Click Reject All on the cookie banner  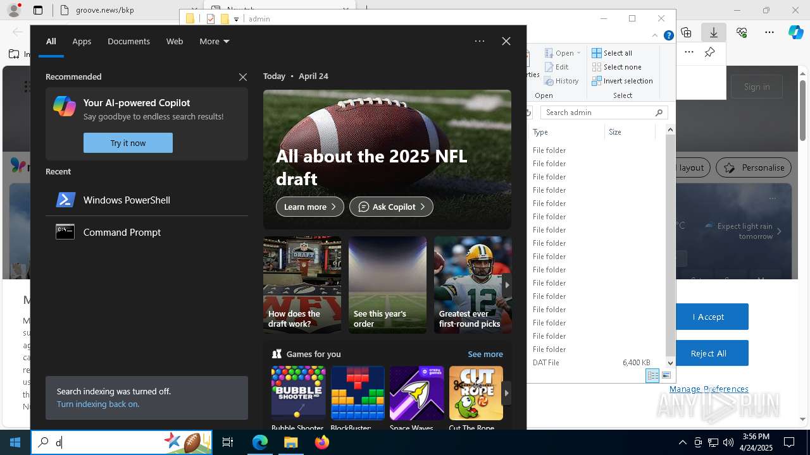click(709, 353)
